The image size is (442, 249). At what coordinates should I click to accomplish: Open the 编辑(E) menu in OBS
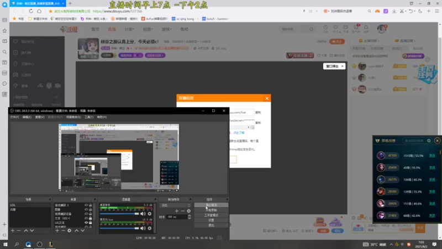click(x=27, y=117)
